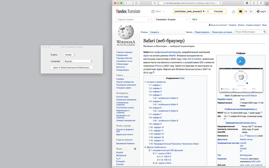Switch to side-by-side vertical split view

click(246, 11)
